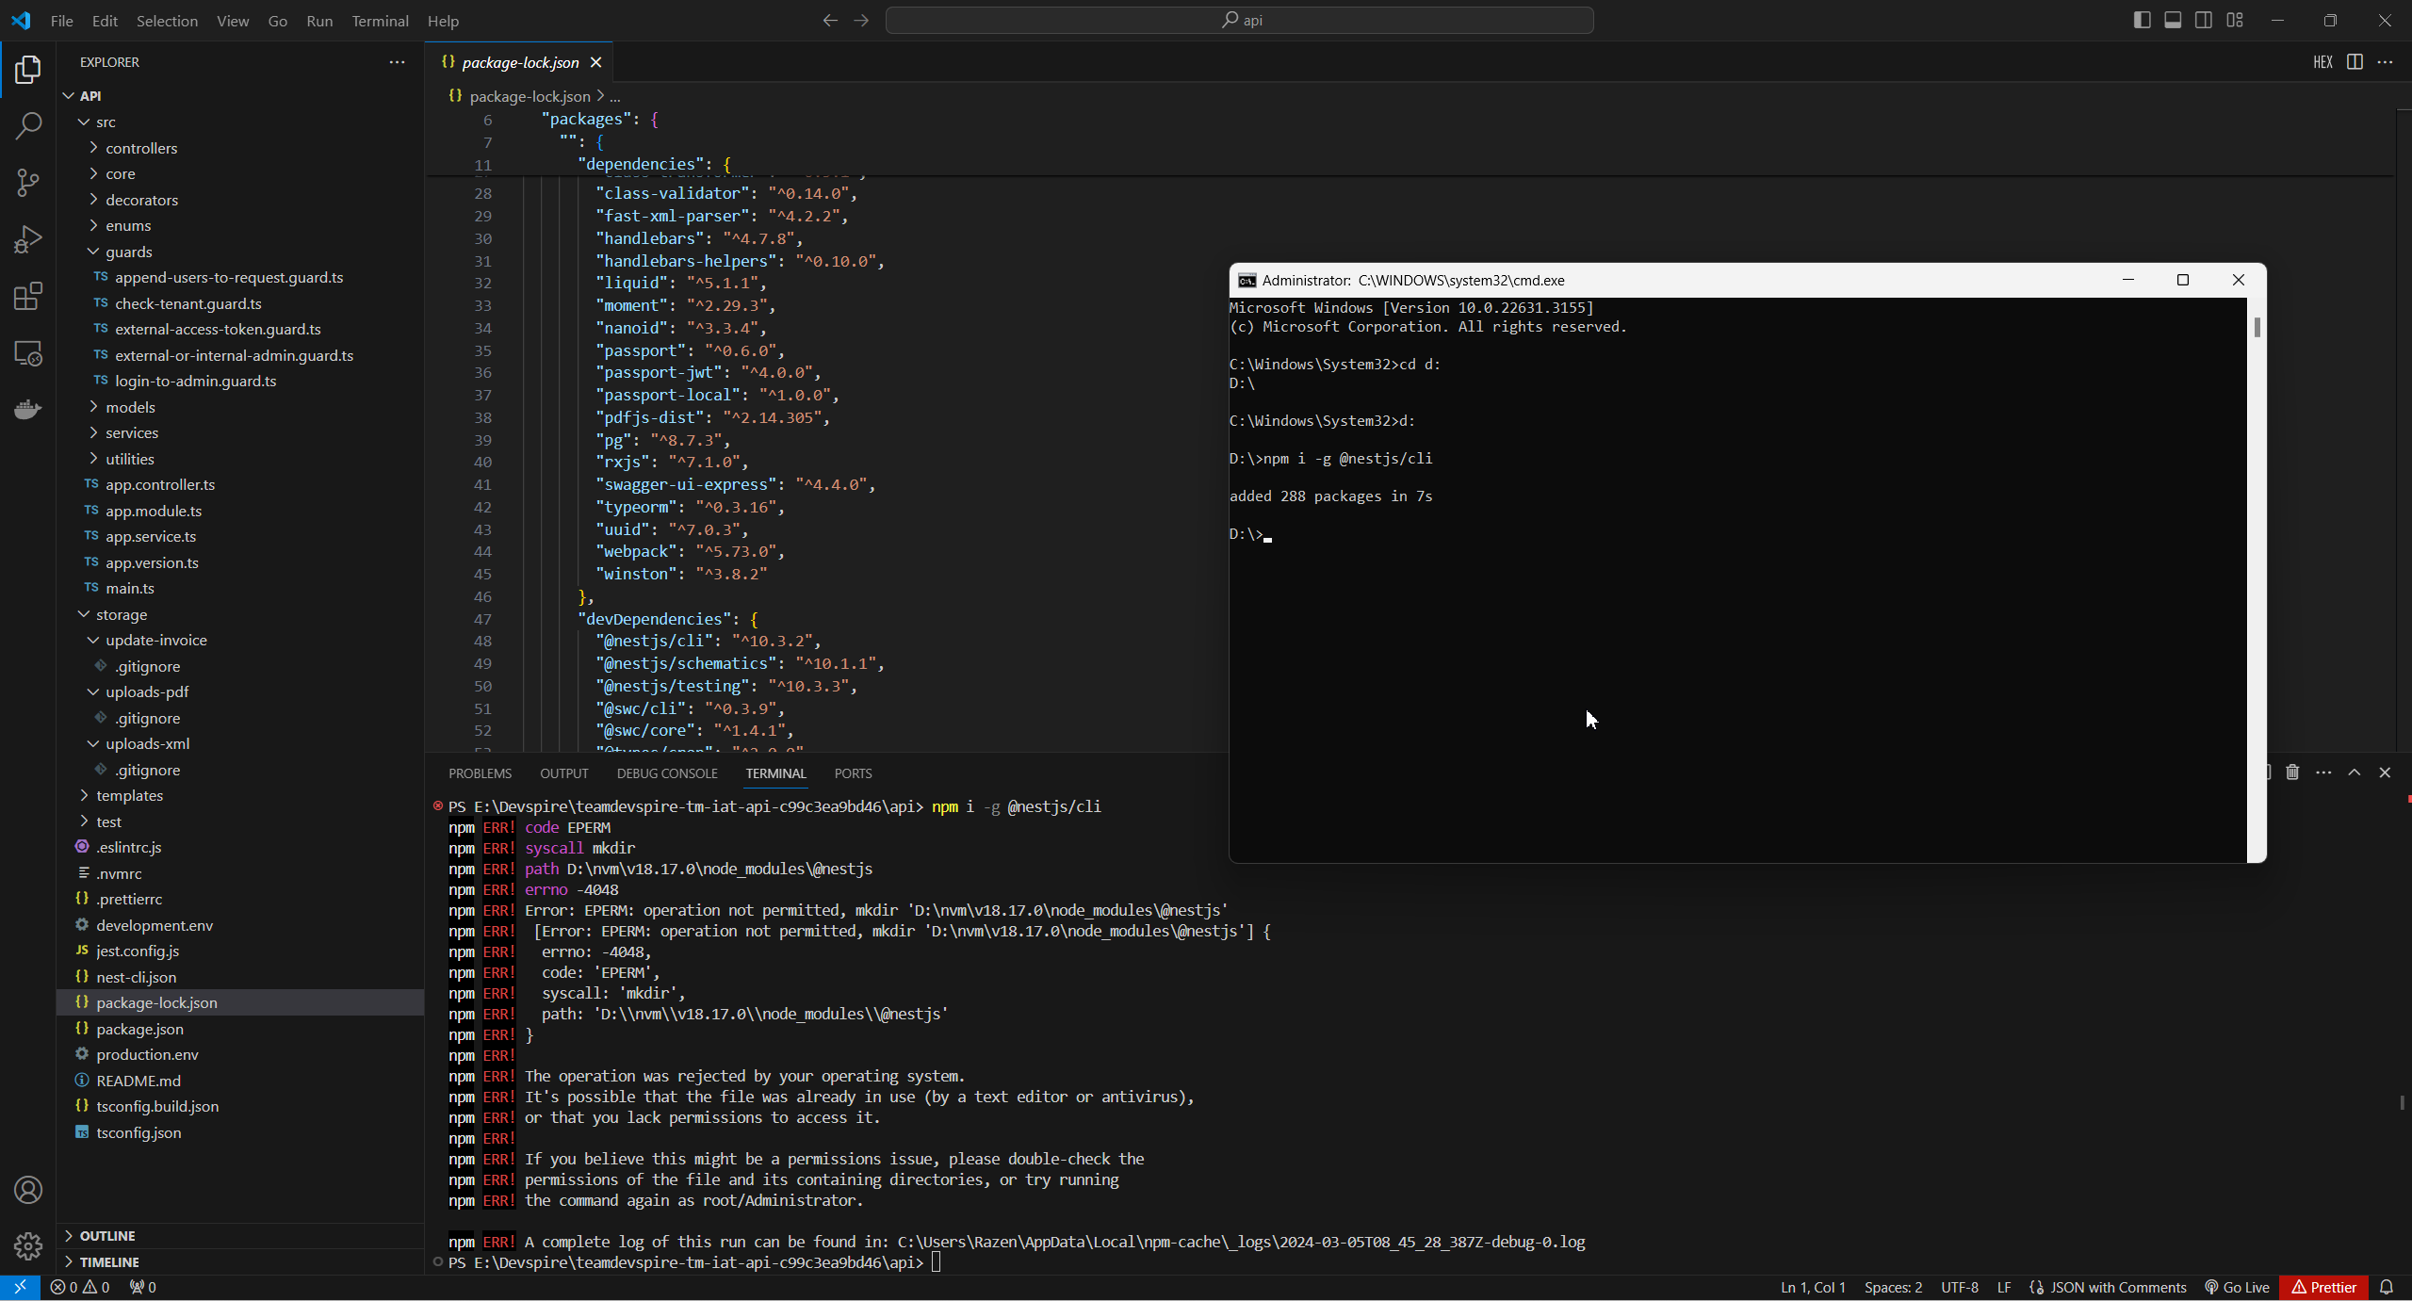The image size is (2412, 1301).
Task: Open the Search view in activity bar
Action: tap(28, 126)
